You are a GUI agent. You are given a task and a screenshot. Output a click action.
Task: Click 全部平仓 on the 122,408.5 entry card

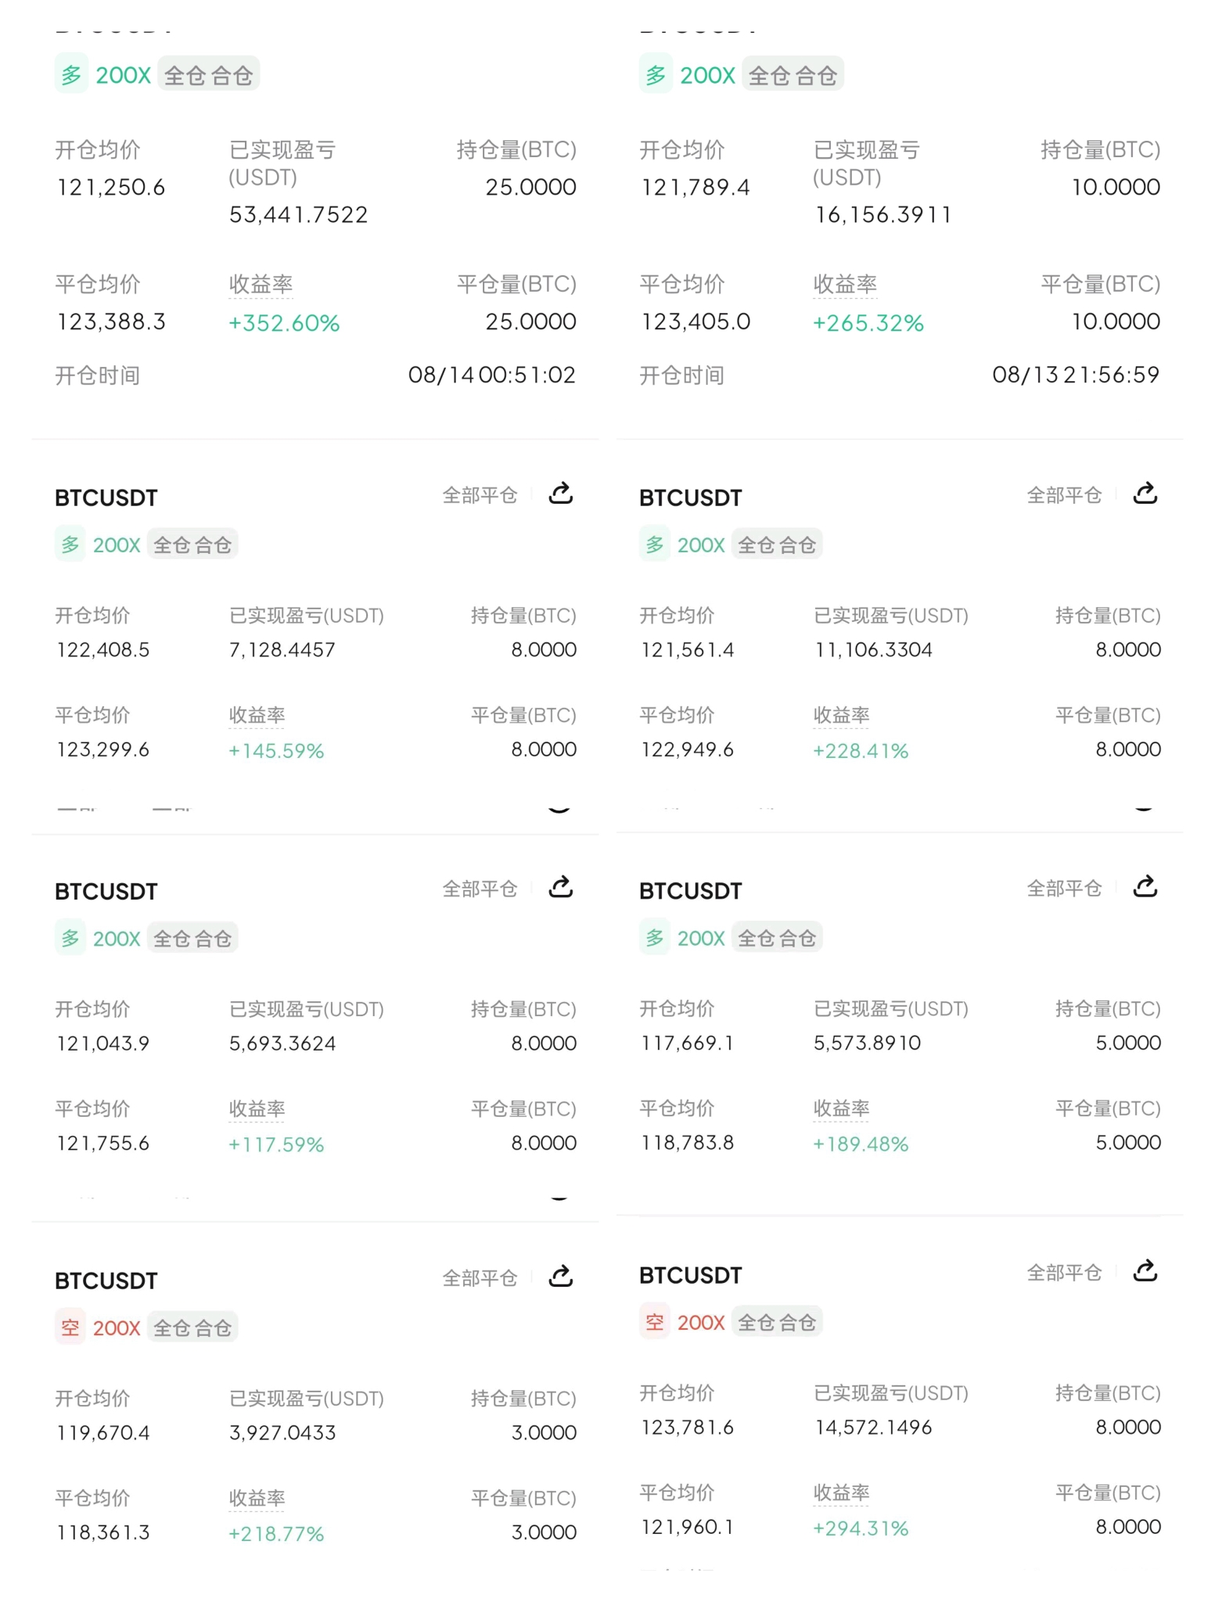point(480,495)
